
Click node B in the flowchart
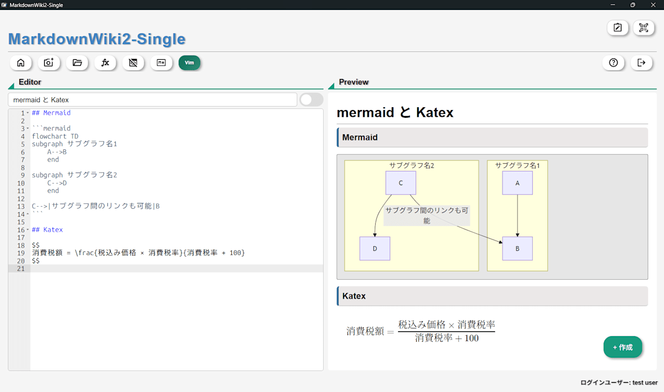pos(517,249)
